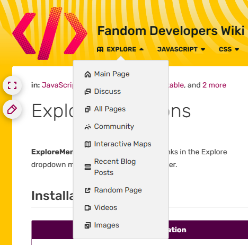Click the pencil edit page button
Image resolution: width=248 pixels, height=245 pixels.
coord(12,109)
